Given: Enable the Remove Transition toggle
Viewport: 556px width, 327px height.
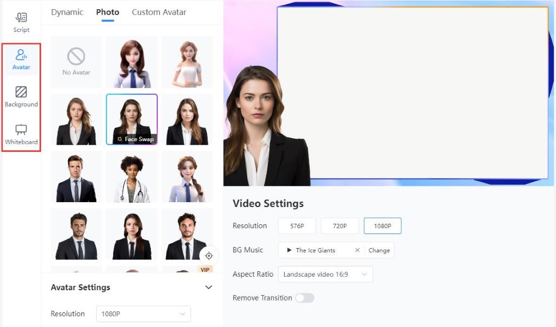Looking at the screenshot, I should pyautogui.click(x=304, y=298).
